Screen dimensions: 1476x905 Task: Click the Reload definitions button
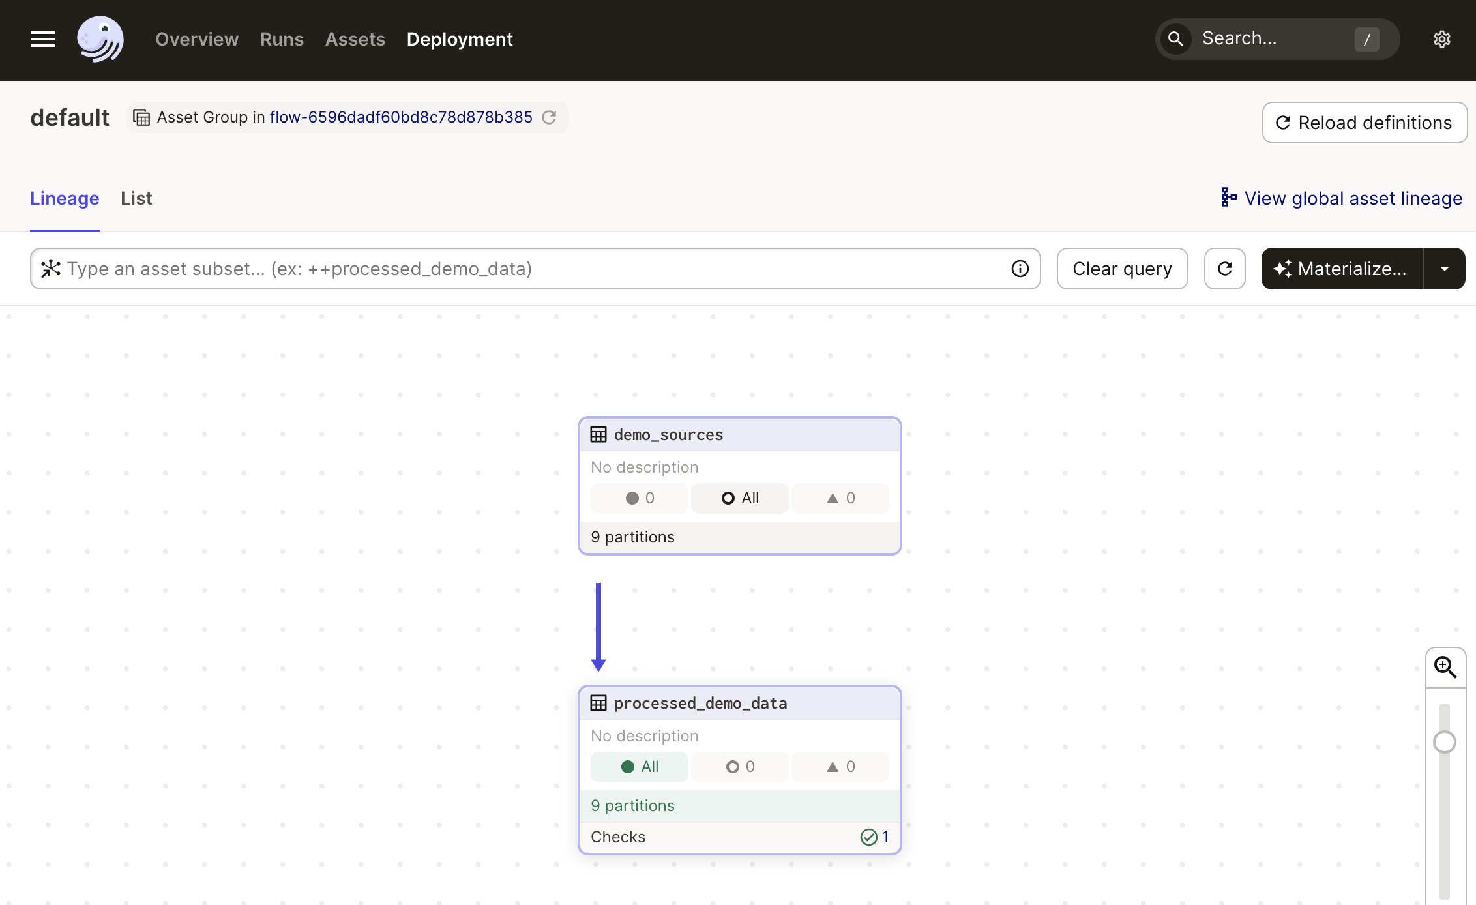click(x=1364, y=123)
